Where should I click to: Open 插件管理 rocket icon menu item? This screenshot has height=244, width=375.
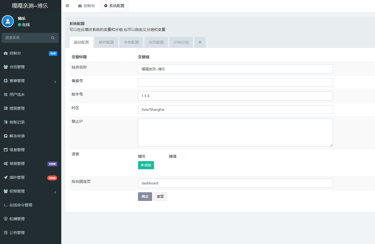coord(17,177)
